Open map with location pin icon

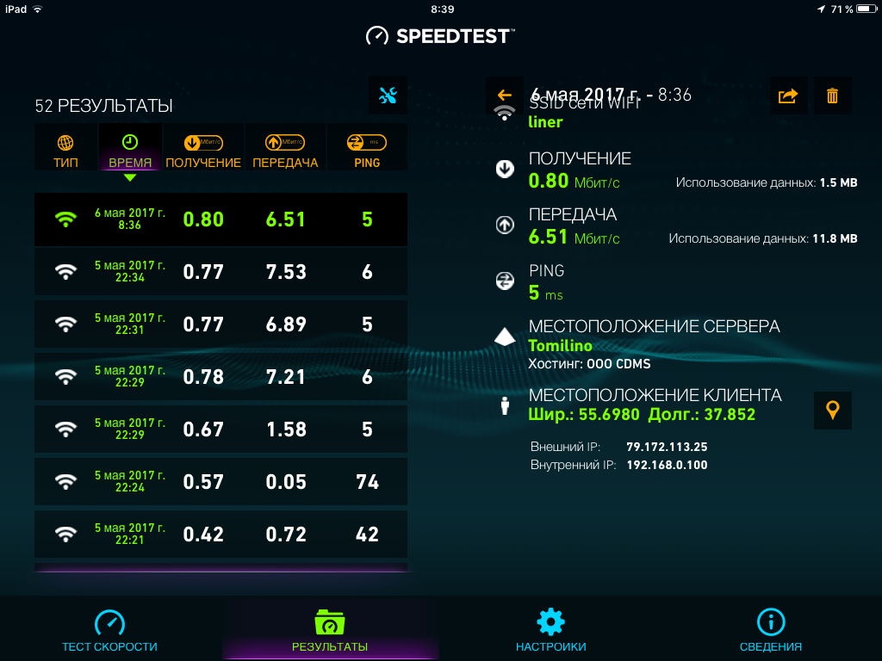[833, 411]
